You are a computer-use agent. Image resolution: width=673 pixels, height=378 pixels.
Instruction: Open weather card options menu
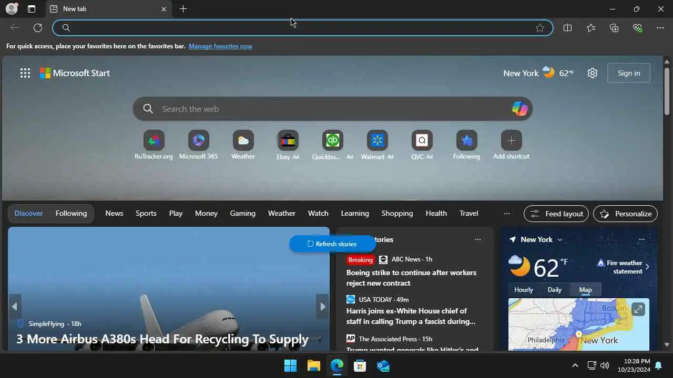pyautogui.click(x=641, y=239)
